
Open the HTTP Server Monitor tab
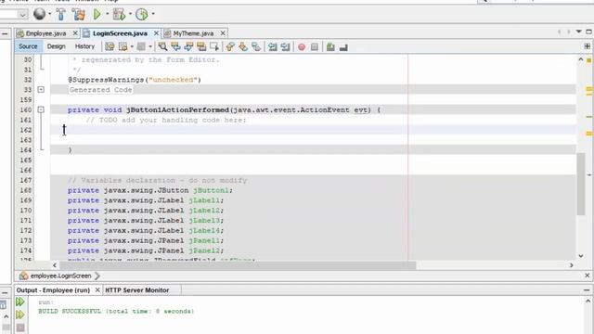click(x=137, y=290)
